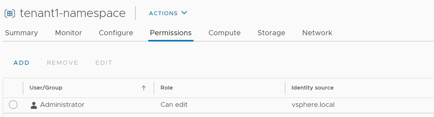434x117 pixels.
Task: Open the Summary tab
Action: (x=22, y=33)
